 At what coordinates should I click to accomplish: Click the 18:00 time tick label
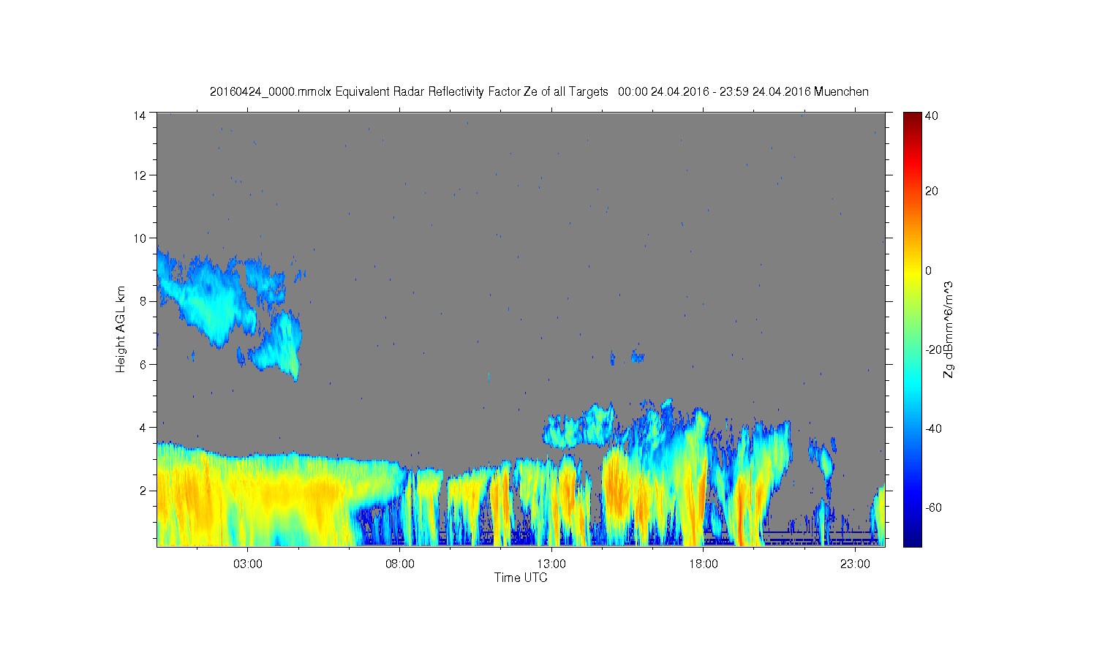[704, 564]
